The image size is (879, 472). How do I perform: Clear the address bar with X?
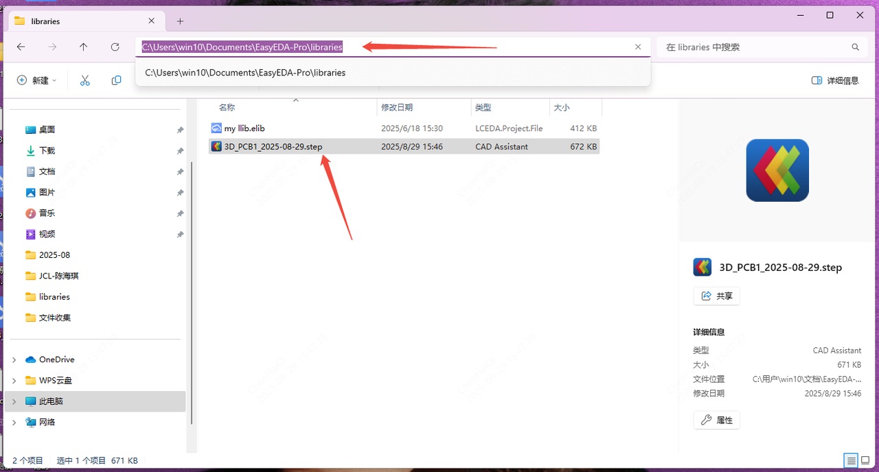pos(638,47)
